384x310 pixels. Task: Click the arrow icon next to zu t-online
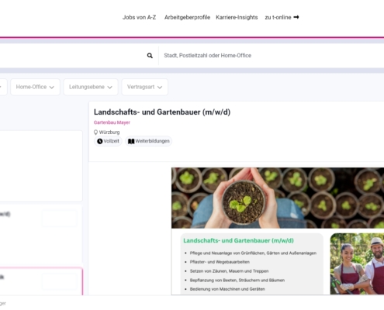point(296,17)
